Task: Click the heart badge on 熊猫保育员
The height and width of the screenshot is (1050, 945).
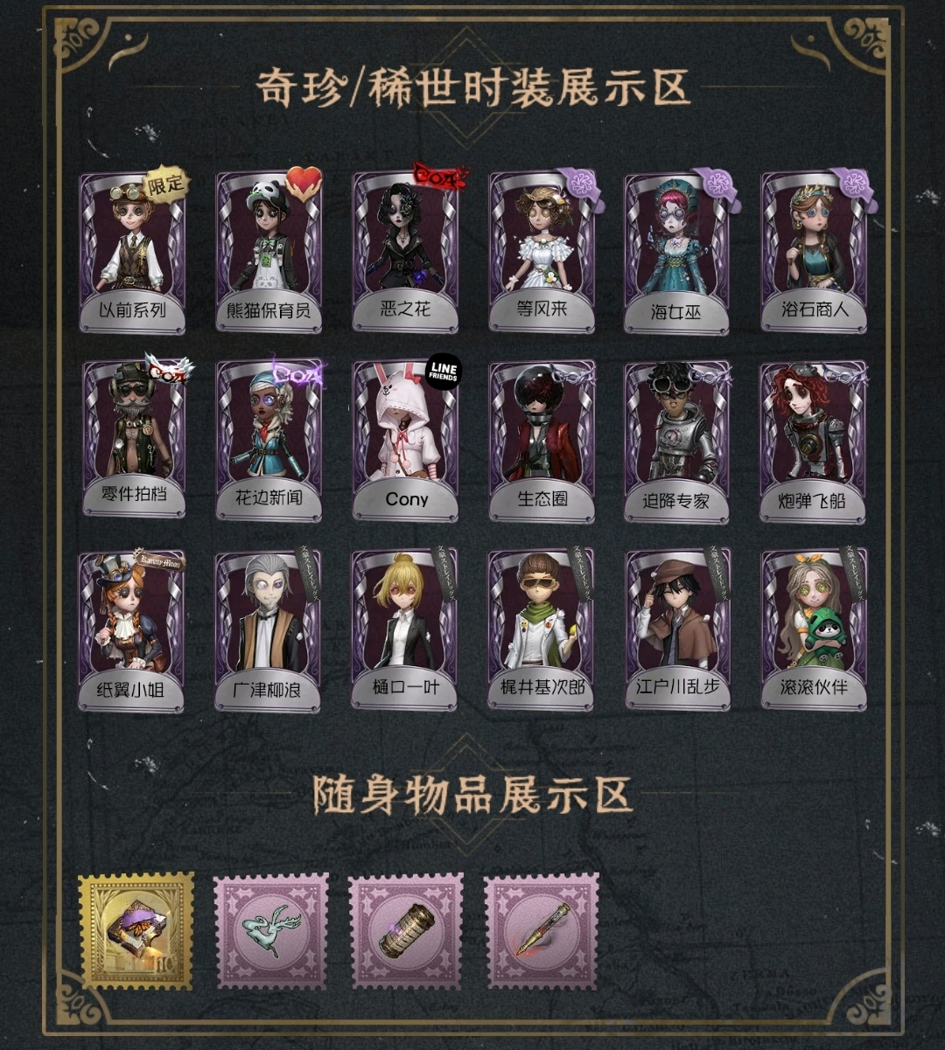Action: [x=304, y=184]
